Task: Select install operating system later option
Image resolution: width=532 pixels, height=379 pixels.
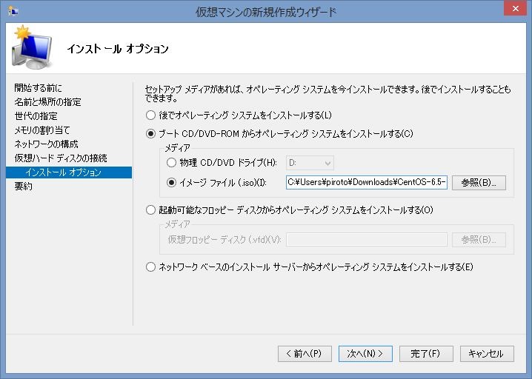Action: pyautogui.click(x=151, y=115)
